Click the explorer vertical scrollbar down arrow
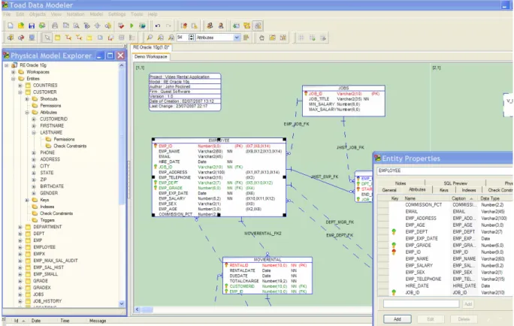This screenshot has height=326, width=514. pos(122,303)
